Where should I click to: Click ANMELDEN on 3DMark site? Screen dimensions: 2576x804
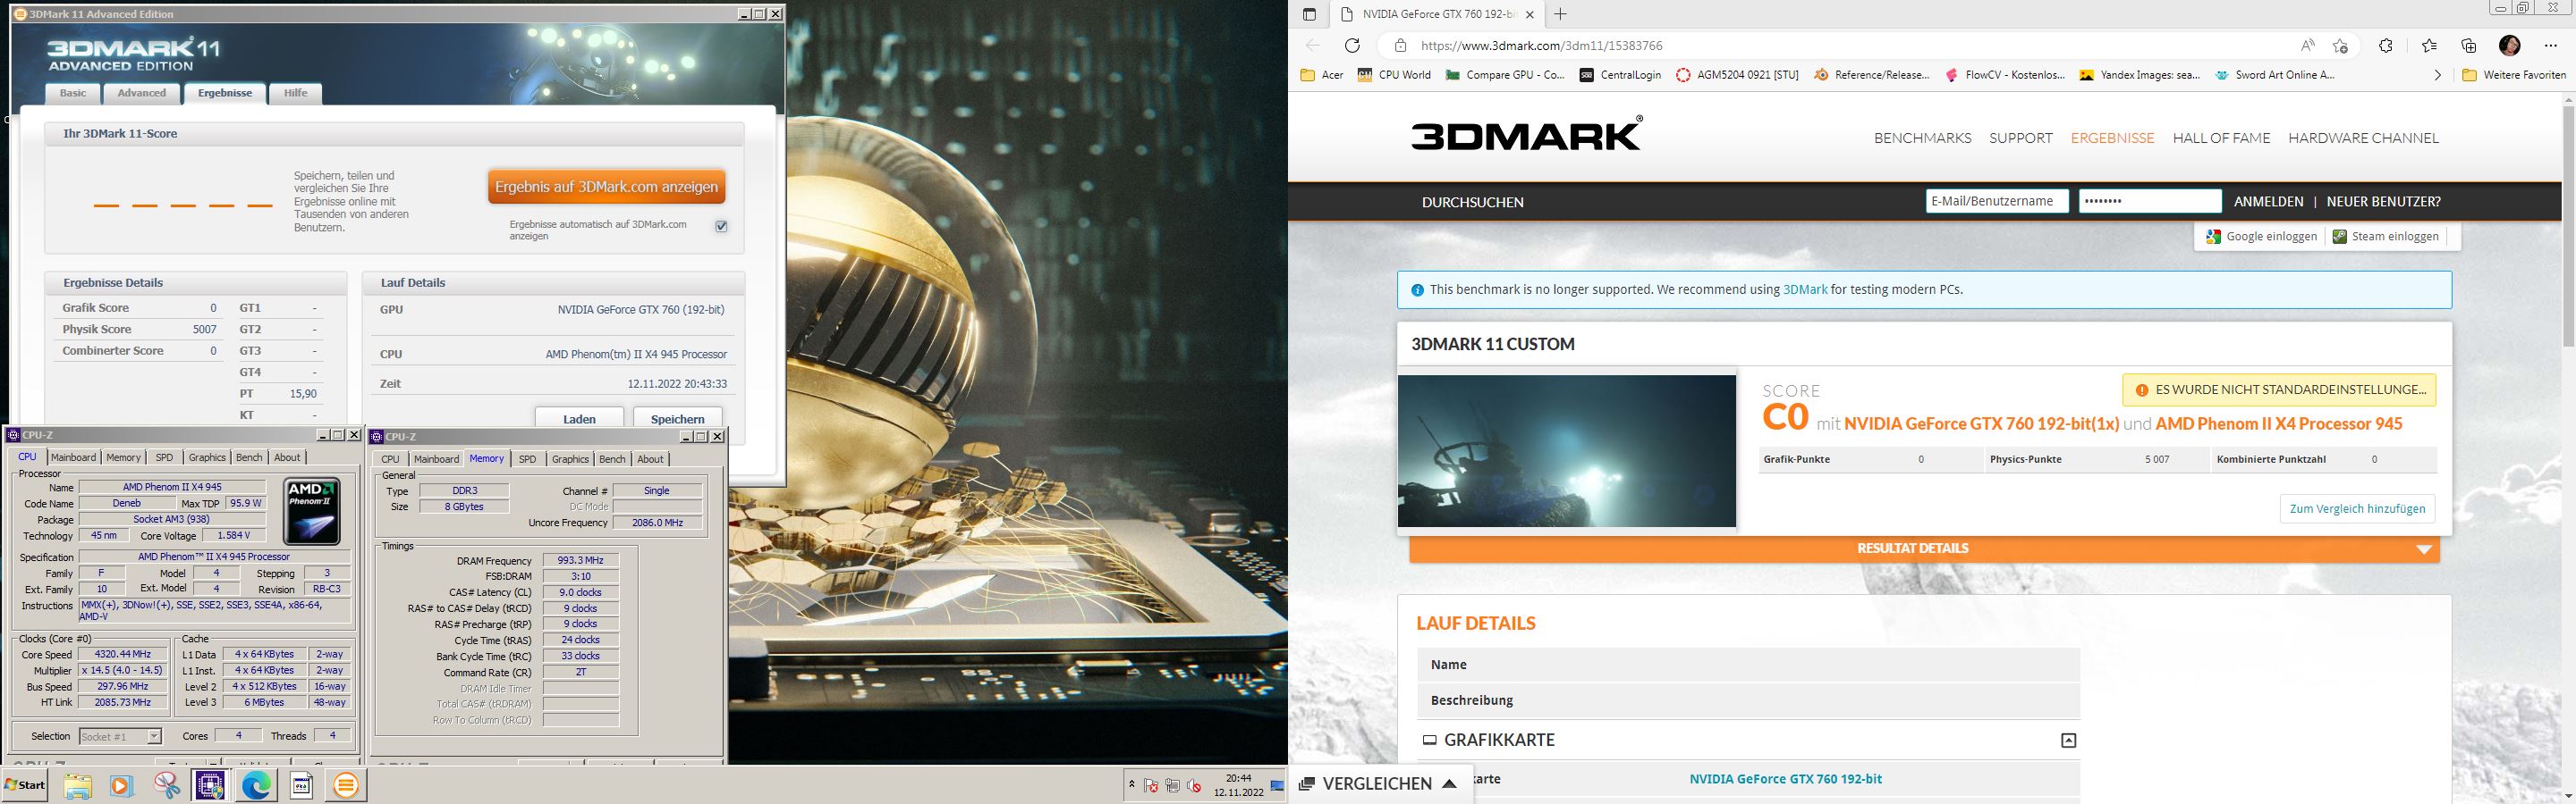coord(2268,202)
